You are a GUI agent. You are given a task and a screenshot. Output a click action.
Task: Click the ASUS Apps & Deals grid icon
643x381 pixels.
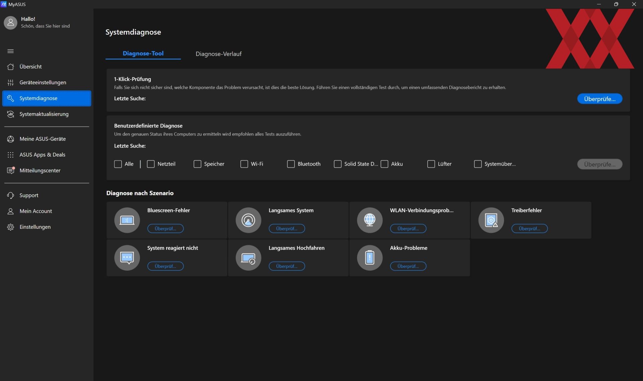pos(10,155)
